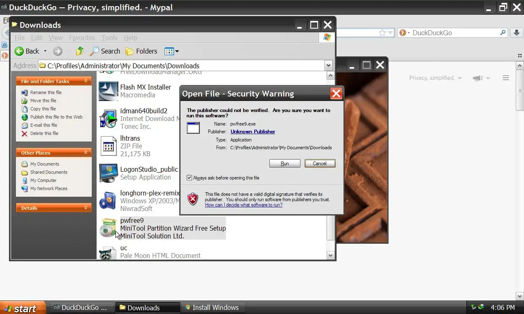Open the DuckDuckGo hamburger menu
Viewport: 524px width, 314px height.
(506, 78)
